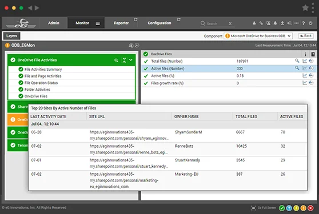319x214 pixels.
Task: Click the green normal status icon in footer
Action: click(x=282, y=208)
